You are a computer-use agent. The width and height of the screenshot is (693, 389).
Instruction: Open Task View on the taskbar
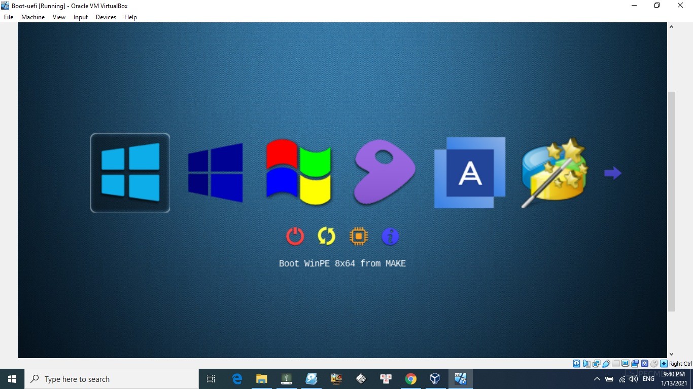[x=211, y=379]
